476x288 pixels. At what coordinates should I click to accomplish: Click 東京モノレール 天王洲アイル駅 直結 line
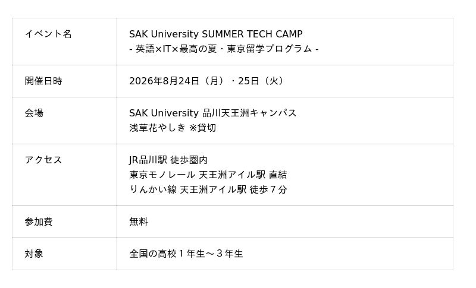(208, 175)
